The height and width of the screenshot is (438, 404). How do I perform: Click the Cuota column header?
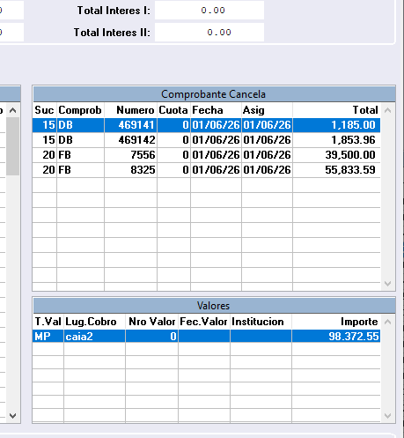(173, 110)
